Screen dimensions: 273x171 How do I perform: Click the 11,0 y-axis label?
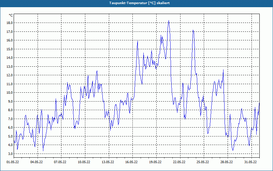point(10,84)
